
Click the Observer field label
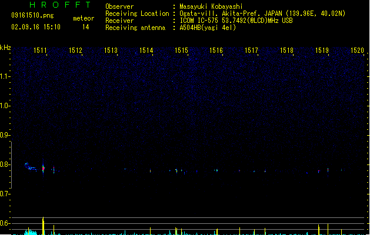click(x=119, y=6)
